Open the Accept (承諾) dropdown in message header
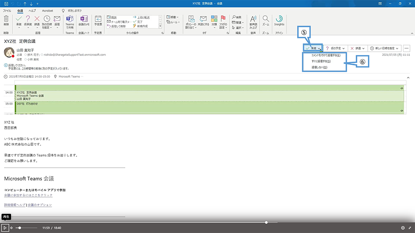The height and width of the screenshot is (233, 415). pyautogui.click(x=320, y=48)
